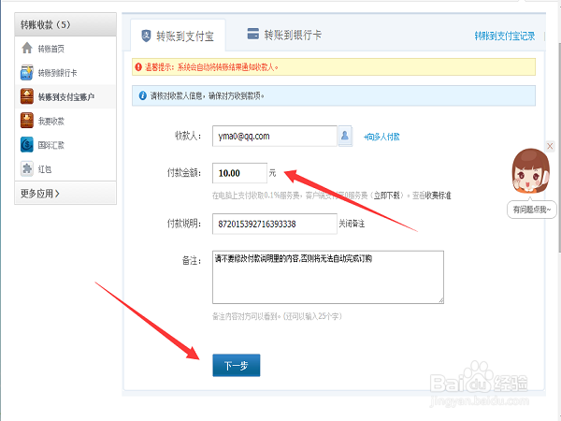
Task: Click the 转账收款 (5) sidebar header
Action: click(x=65, y=24)
